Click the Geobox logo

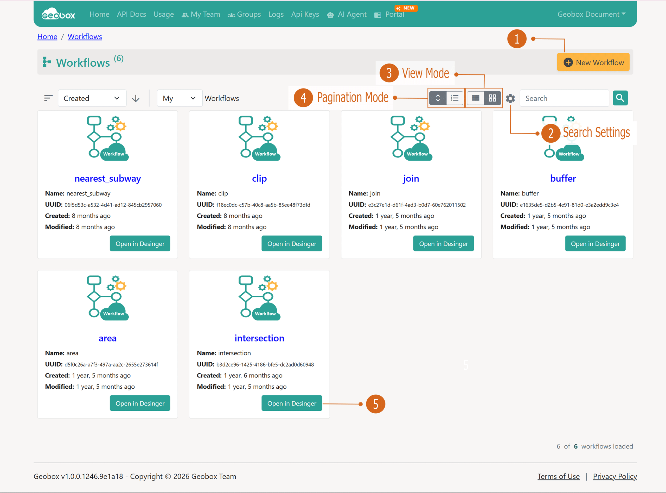tap(58, 14)
